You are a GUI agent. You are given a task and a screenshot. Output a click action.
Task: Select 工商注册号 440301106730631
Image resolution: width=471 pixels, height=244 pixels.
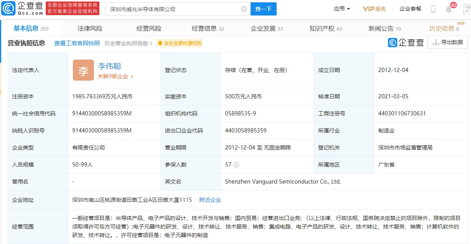pos(402,113)
